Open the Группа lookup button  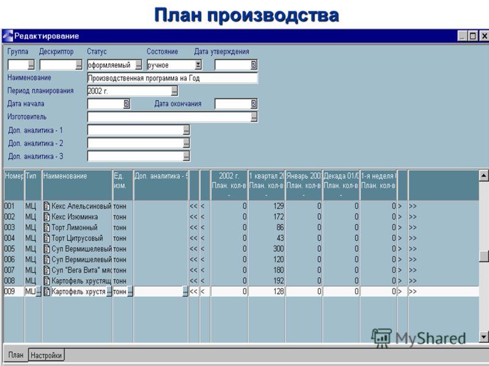(31, 65)
